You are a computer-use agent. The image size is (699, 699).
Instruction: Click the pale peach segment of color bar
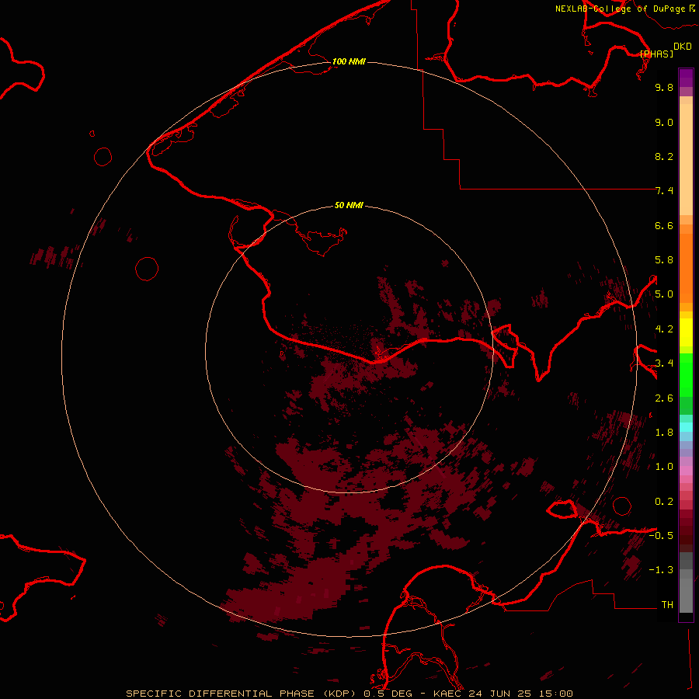click(686, 159)
